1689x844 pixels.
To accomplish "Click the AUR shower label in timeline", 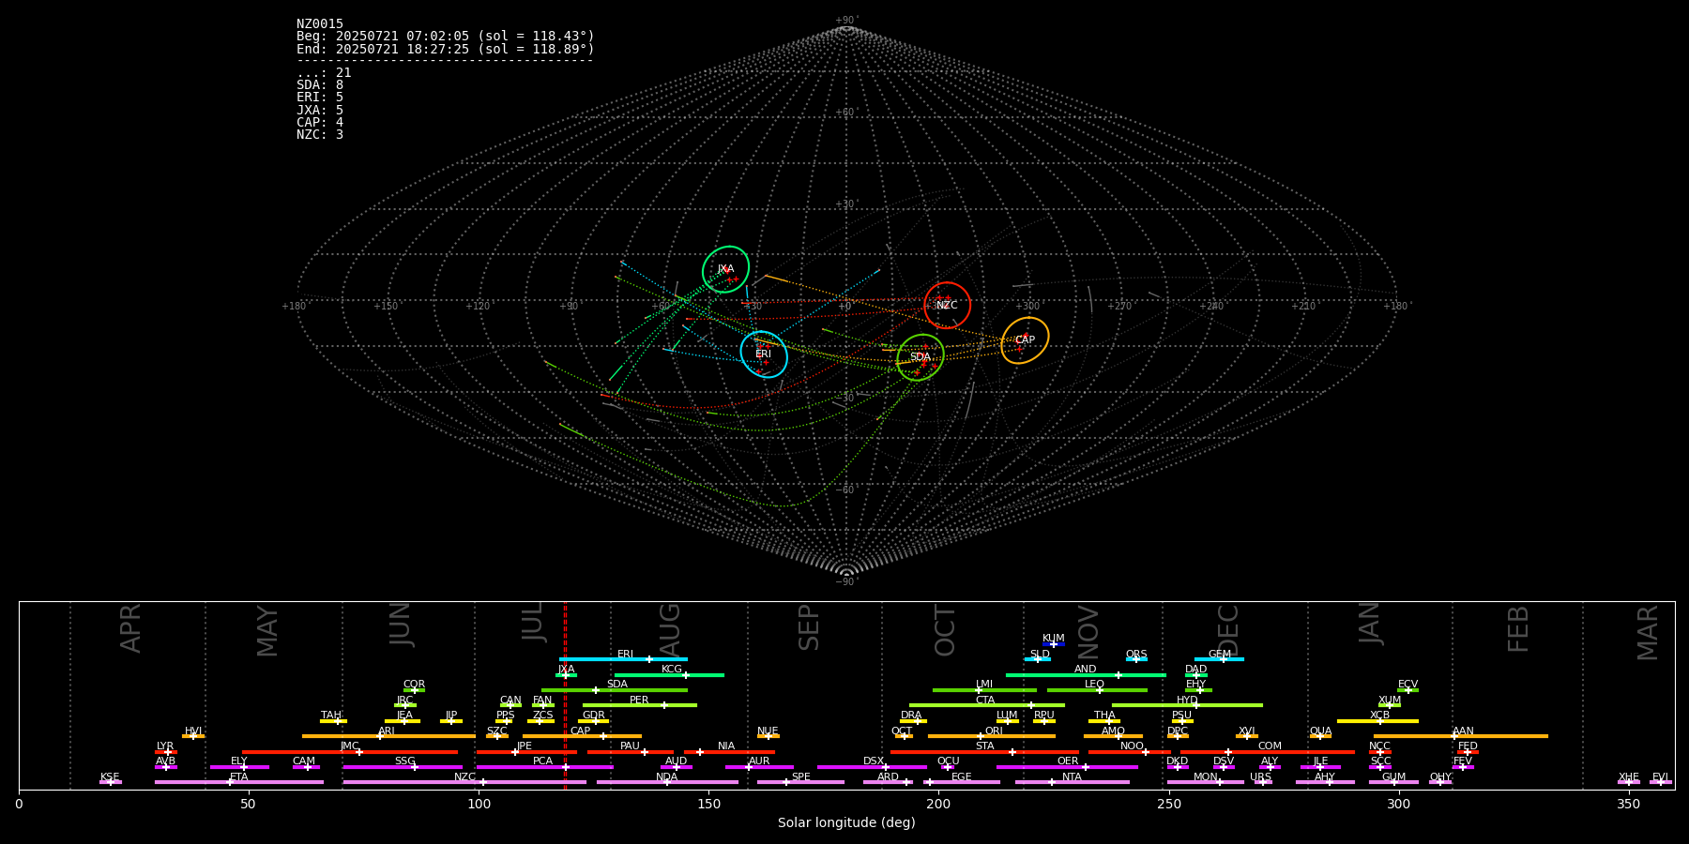I will click(759, 761).
